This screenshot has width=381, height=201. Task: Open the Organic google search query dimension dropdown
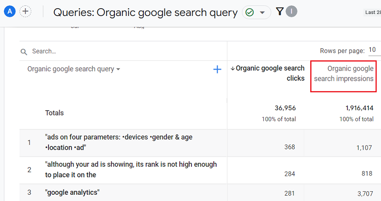coord(74,69)
